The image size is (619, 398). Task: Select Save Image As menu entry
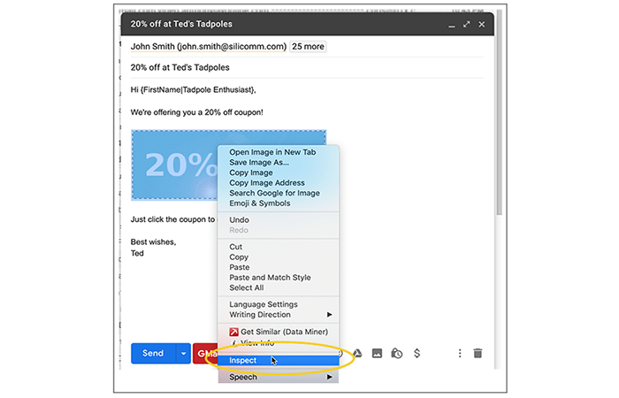coord(259,163)
